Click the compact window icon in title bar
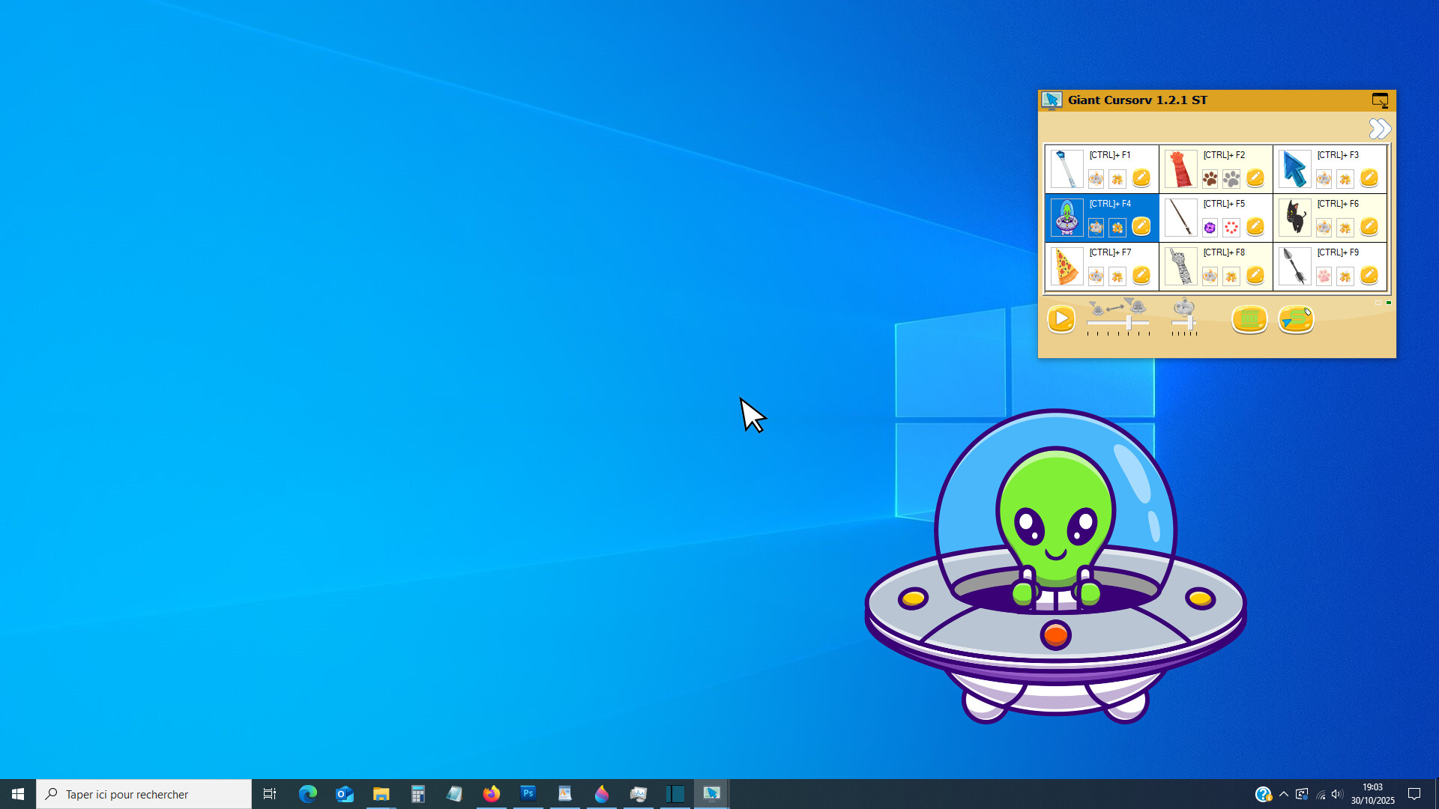The height and width of the screenshot is (809, 1439). coord(1380,100)
